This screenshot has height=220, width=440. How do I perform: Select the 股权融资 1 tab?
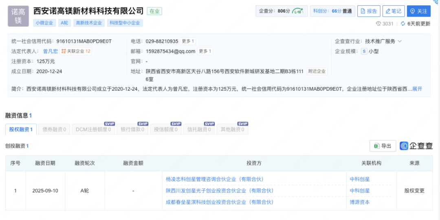point(21,130)
